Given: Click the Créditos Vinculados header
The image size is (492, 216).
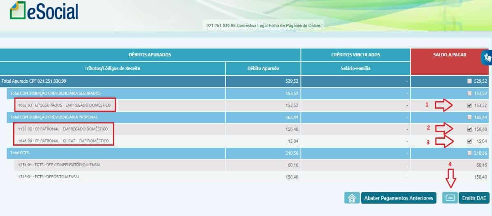Looking at the screenshot, I should tap(355, 55).
